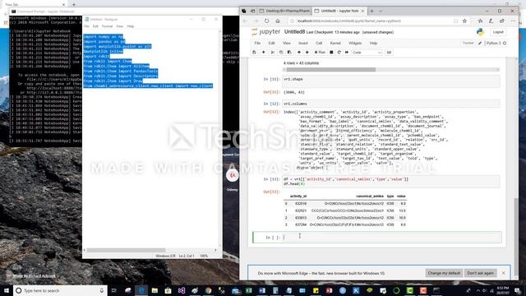Click the Edge address bar URL
This screenshot has height=296, width=526.
pyautogui.click(x=348, y=21)
